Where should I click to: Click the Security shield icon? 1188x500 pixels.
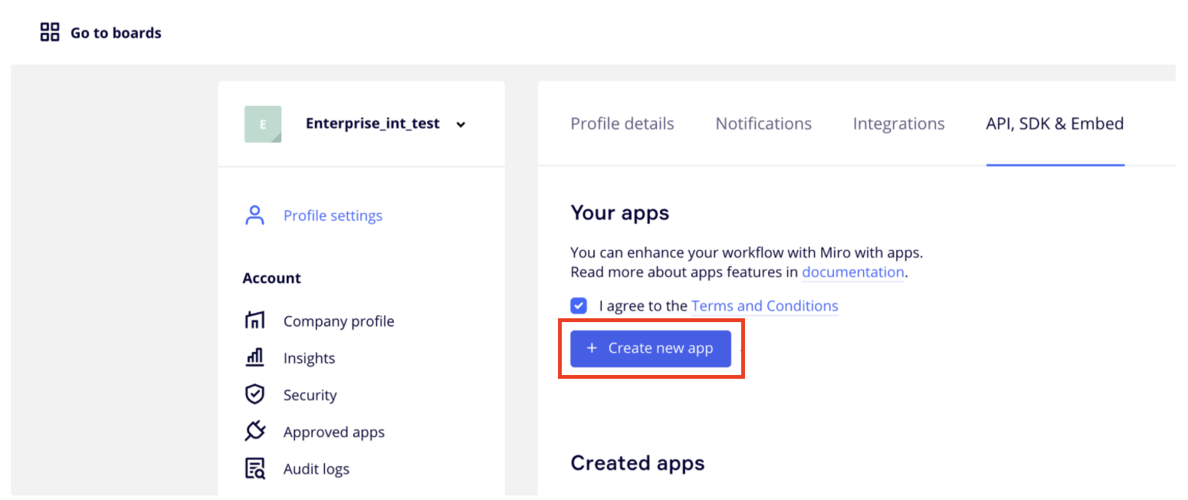[254, 394]
